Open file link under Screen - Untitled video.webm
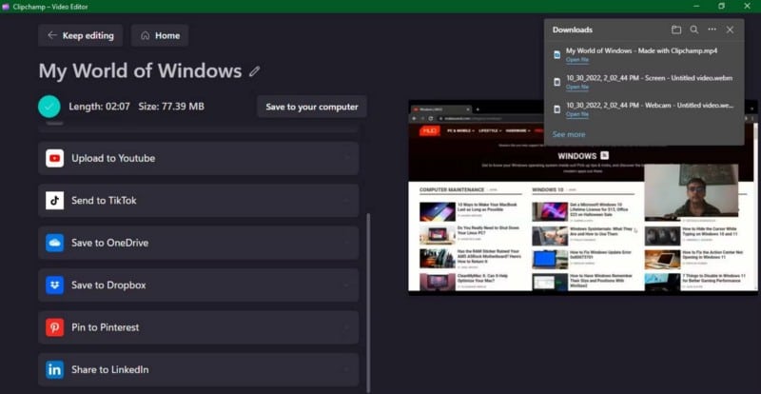The height and width of the screenshot is (394, 761). tap(577, 87)
